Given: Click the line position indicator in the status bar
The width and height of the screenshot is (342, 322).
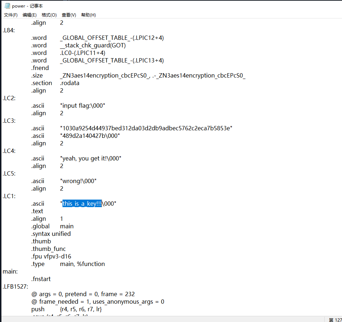Looking at the screenshot, I should (335, 319).
